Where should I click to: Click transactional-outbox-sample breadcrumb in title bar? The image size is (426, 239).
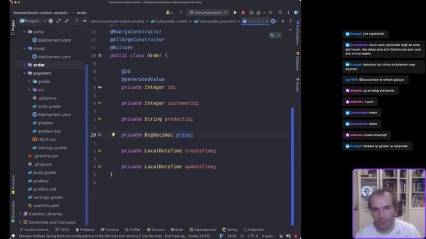[x=40, y=13]
